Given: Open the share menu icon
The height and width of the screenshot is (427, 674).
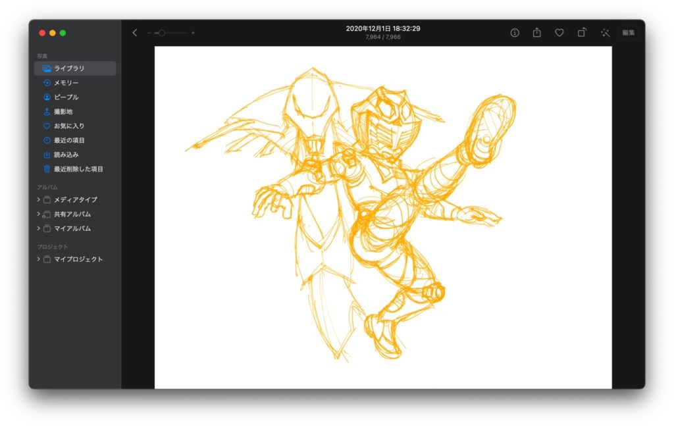Looking at the screenshot, I should tap(537, 32).
